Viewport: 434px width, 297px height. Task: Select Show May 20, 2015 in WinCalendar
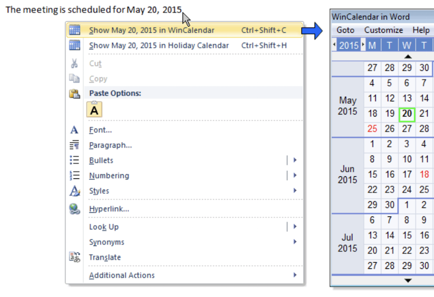tap(185, 30)
